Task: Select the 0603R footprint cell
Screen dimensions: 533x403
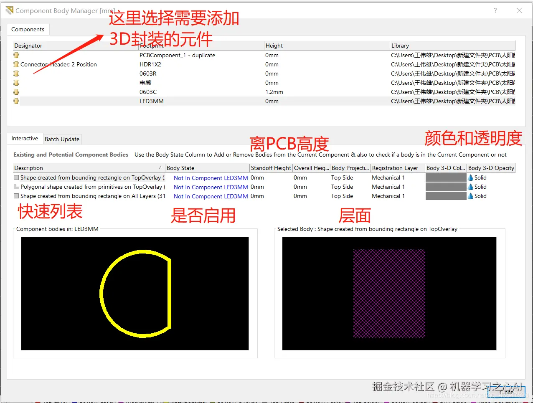Action: pyautogui.click(x=148, y=74)
